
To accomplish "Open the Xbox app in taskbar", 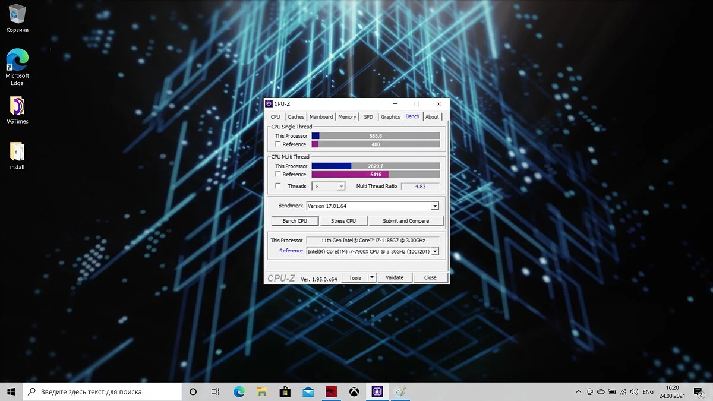I will pos(354,392).
